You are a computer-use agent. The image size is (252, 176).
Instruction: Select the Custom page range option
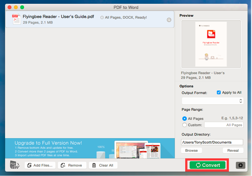point(185,125)
